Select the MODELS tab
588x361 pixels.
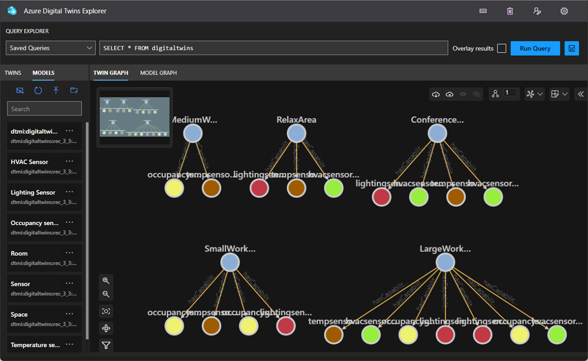point(44,73)
